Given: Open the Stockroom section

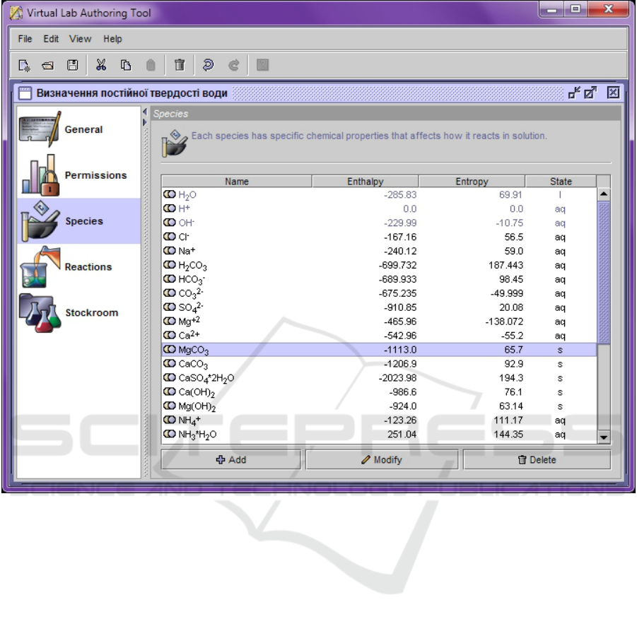Looking at the screenshot, I should pos(78,312).
